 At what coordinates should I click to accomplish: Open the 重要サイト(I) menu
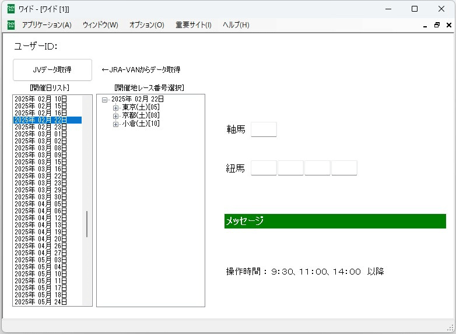[x=194, y=25]
